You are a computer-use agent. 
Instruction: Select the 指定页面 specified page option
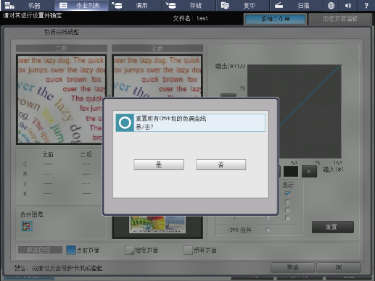click(129, 250)
